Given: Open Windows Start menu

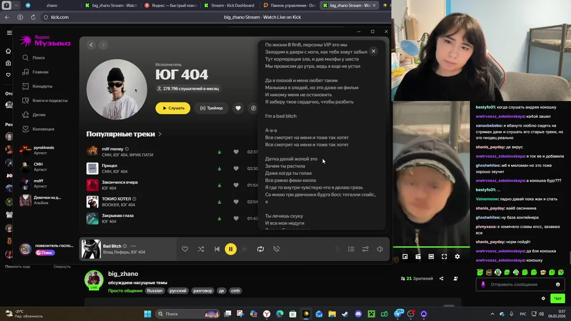Looking at the screenshot, I should tap(147, 314).
